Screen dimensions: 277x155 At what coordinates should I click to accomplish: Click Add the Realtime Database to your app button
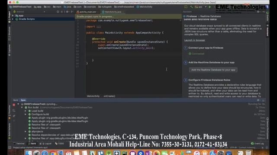coord(213,70)
